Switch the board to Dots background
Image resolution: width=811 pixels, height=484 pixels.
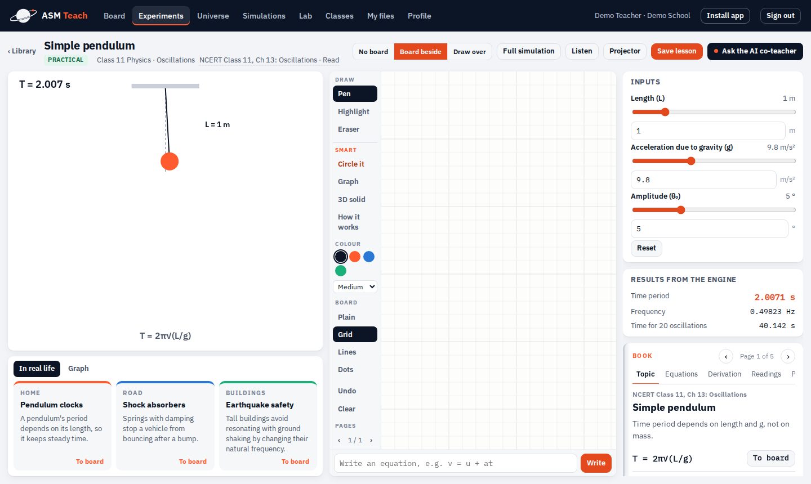pos(355,370)
